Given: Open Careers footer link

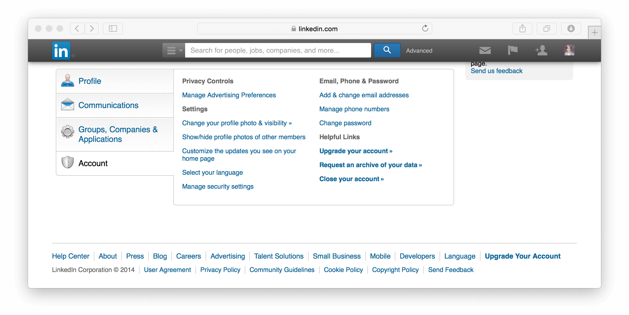Looking at the screenshot, I should [189, 256].
